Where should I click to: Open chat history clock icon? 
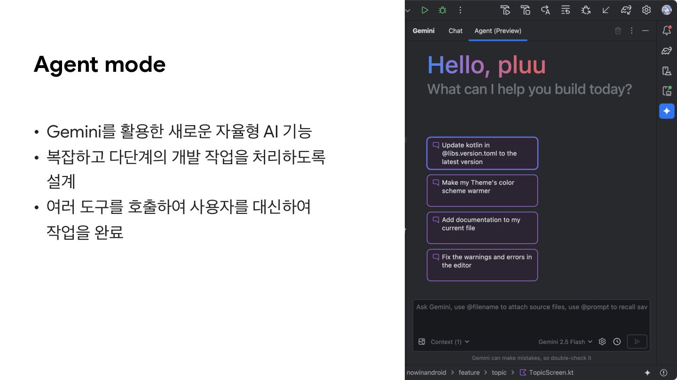617,342
